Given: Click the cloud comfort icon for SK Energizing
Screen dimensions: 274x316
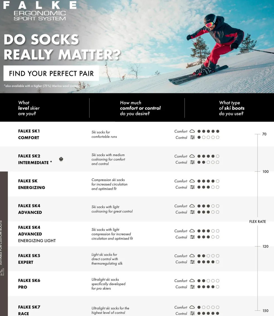Looking at the screenshot, I should tap(192, 181).
